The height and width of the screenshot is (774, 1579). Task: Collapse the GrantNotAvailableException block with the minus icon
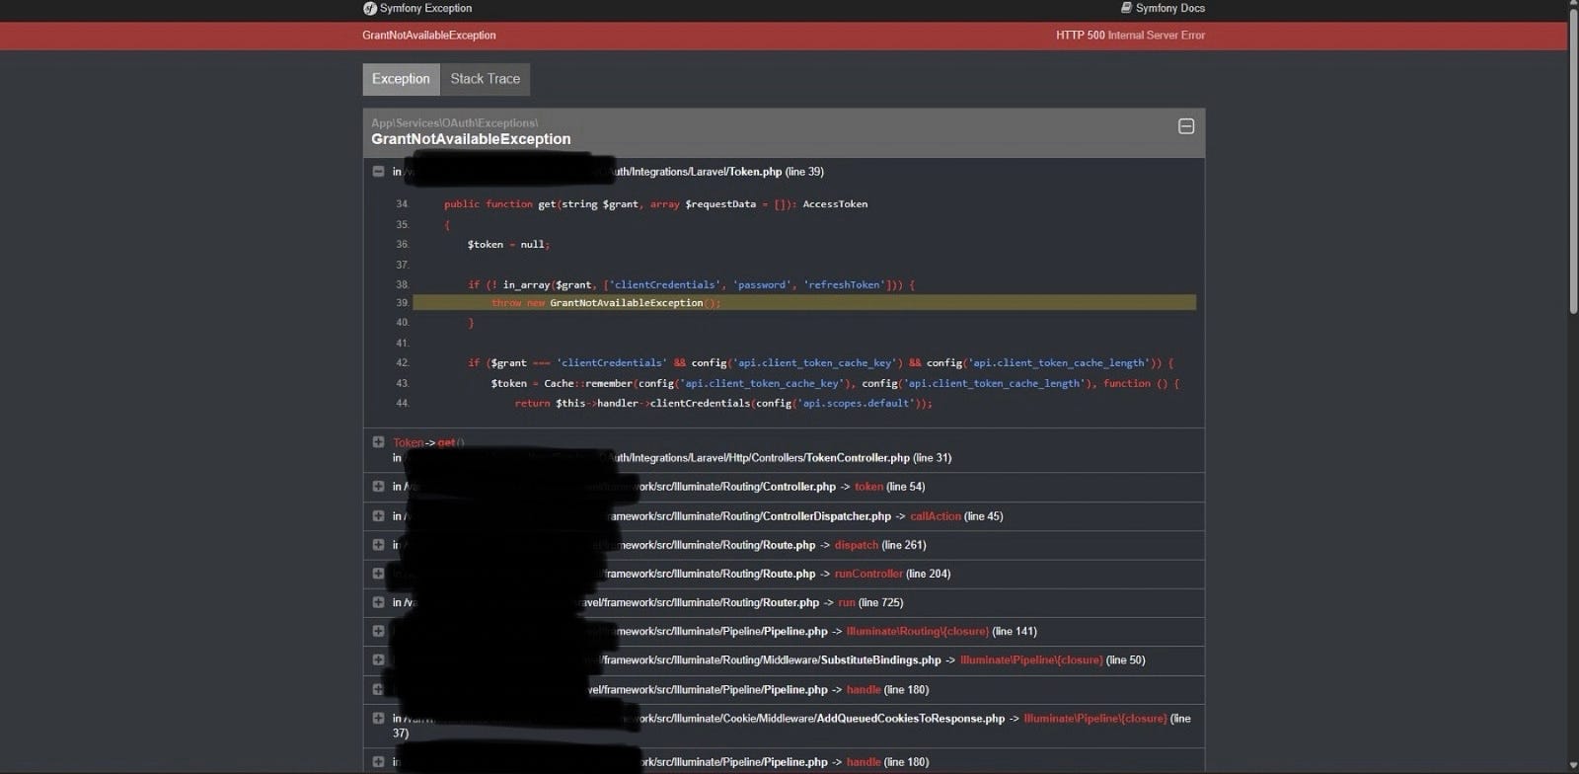coord(1186,126)
